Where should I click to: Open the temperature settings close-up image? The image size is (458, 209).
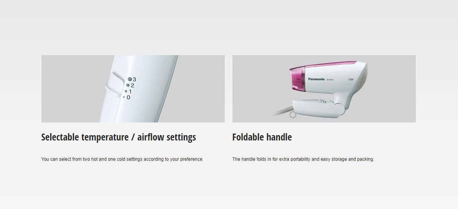pyautogui.click(x=133, y=88)
